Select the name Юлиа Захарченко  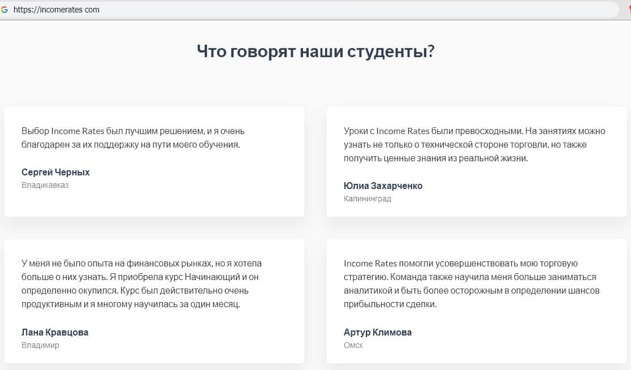383,186
